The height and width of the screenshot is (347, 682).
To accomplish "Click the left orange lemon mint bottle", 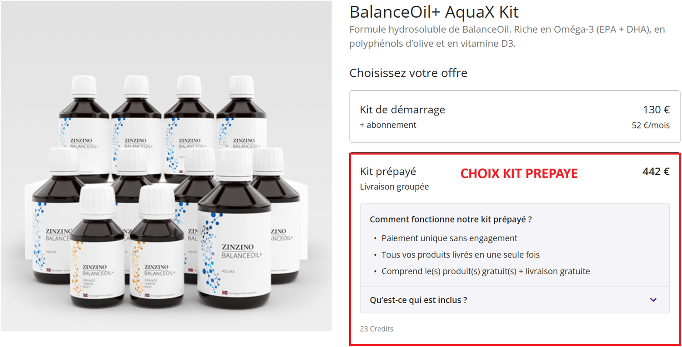I will coord(97,247).
